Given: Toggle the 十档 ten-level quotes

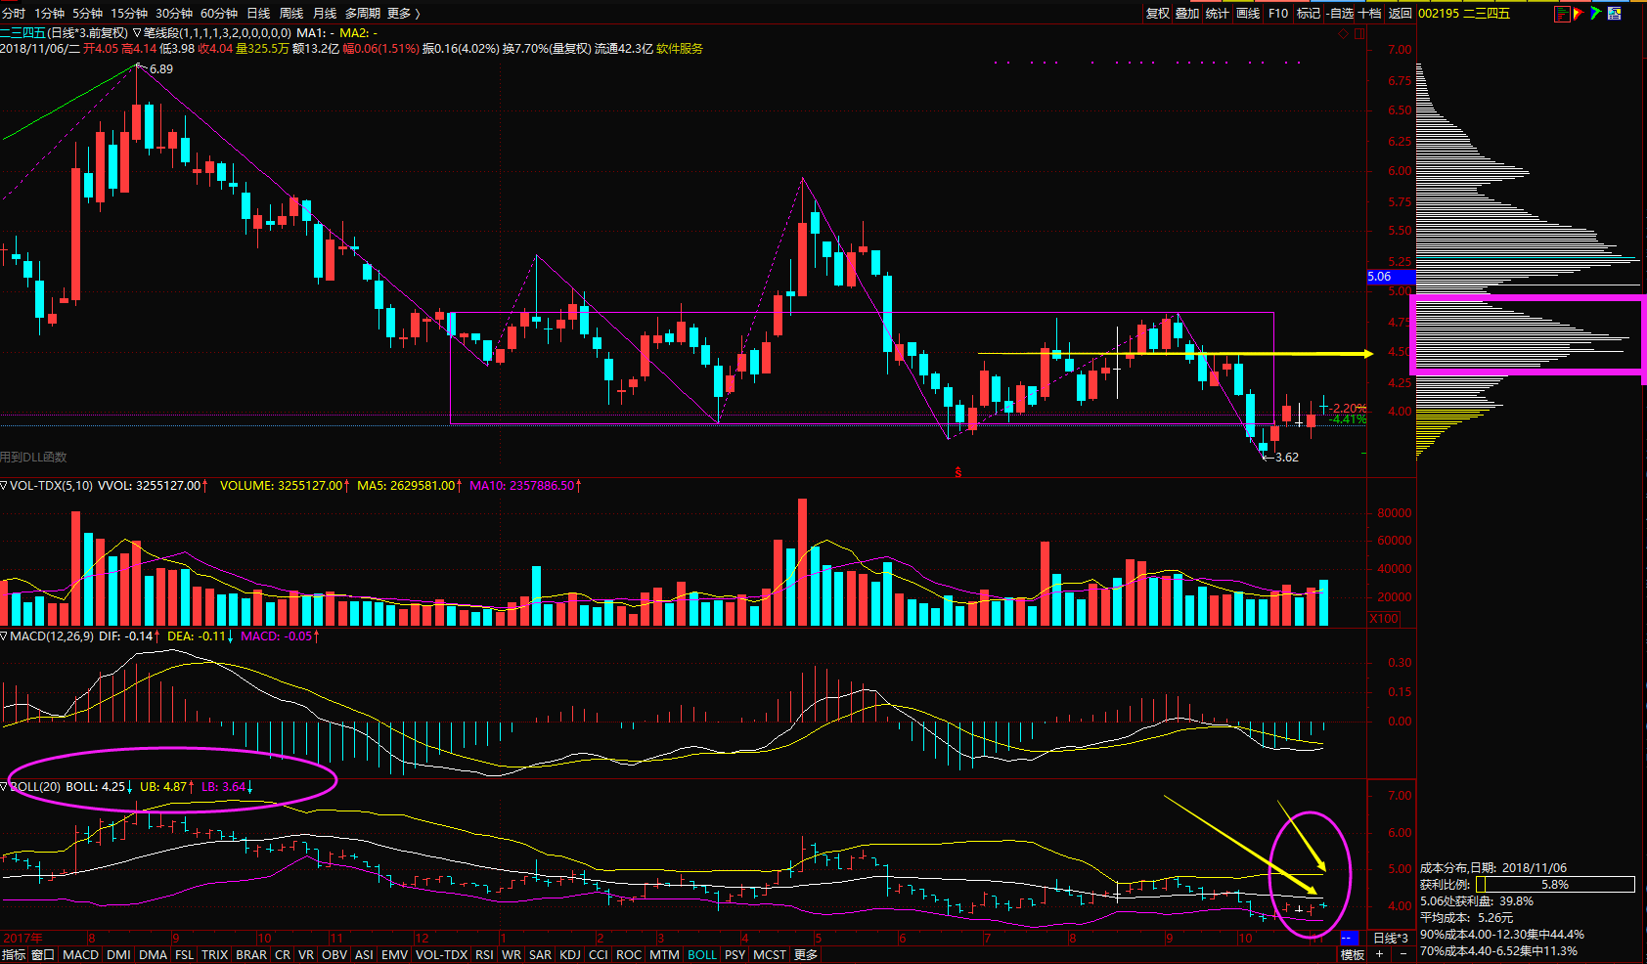Looking at the screenshot, I should click(x=1370, y=13).
